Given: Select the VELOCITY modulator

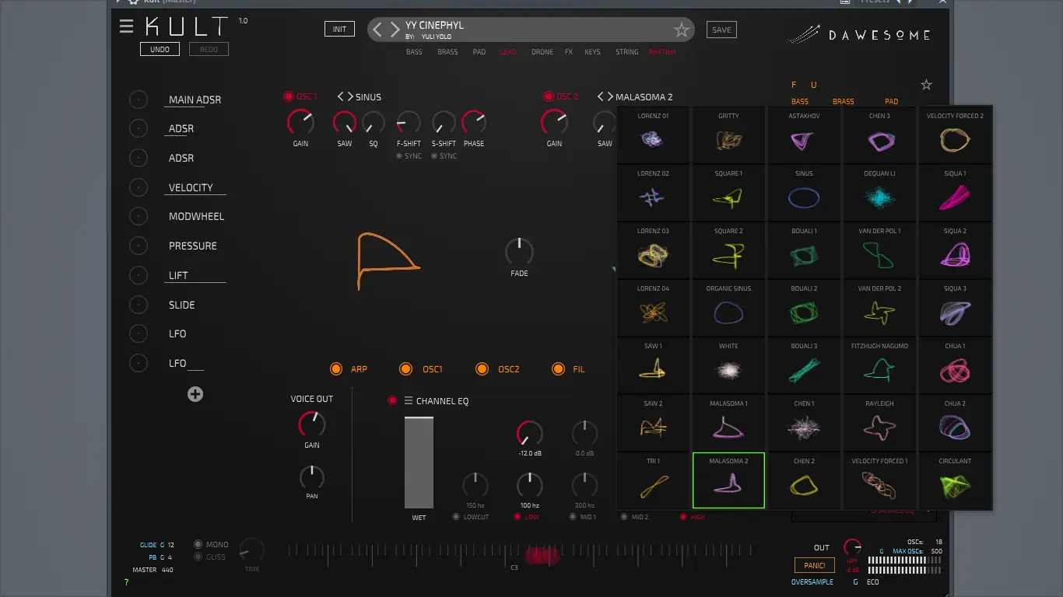Looking at the screenshot, I should coord(191,187).
